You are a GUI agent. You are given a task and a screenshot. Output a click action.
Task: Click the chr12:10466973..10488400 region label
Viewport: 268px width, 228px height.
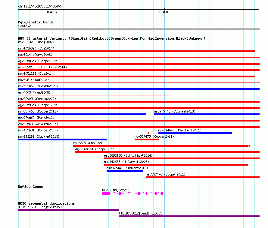[x=40, y=6]
